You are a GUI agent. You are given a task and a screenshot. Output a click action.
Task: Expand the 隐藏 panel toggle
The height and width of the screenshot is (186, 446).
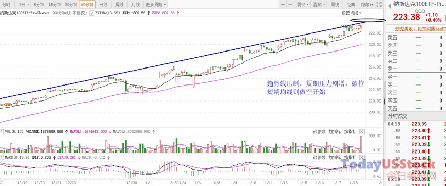pyautogui.click(x=367, y=4)
